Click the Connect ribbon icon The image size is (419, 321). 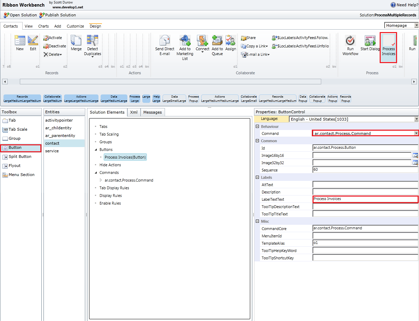pos(202,40)
